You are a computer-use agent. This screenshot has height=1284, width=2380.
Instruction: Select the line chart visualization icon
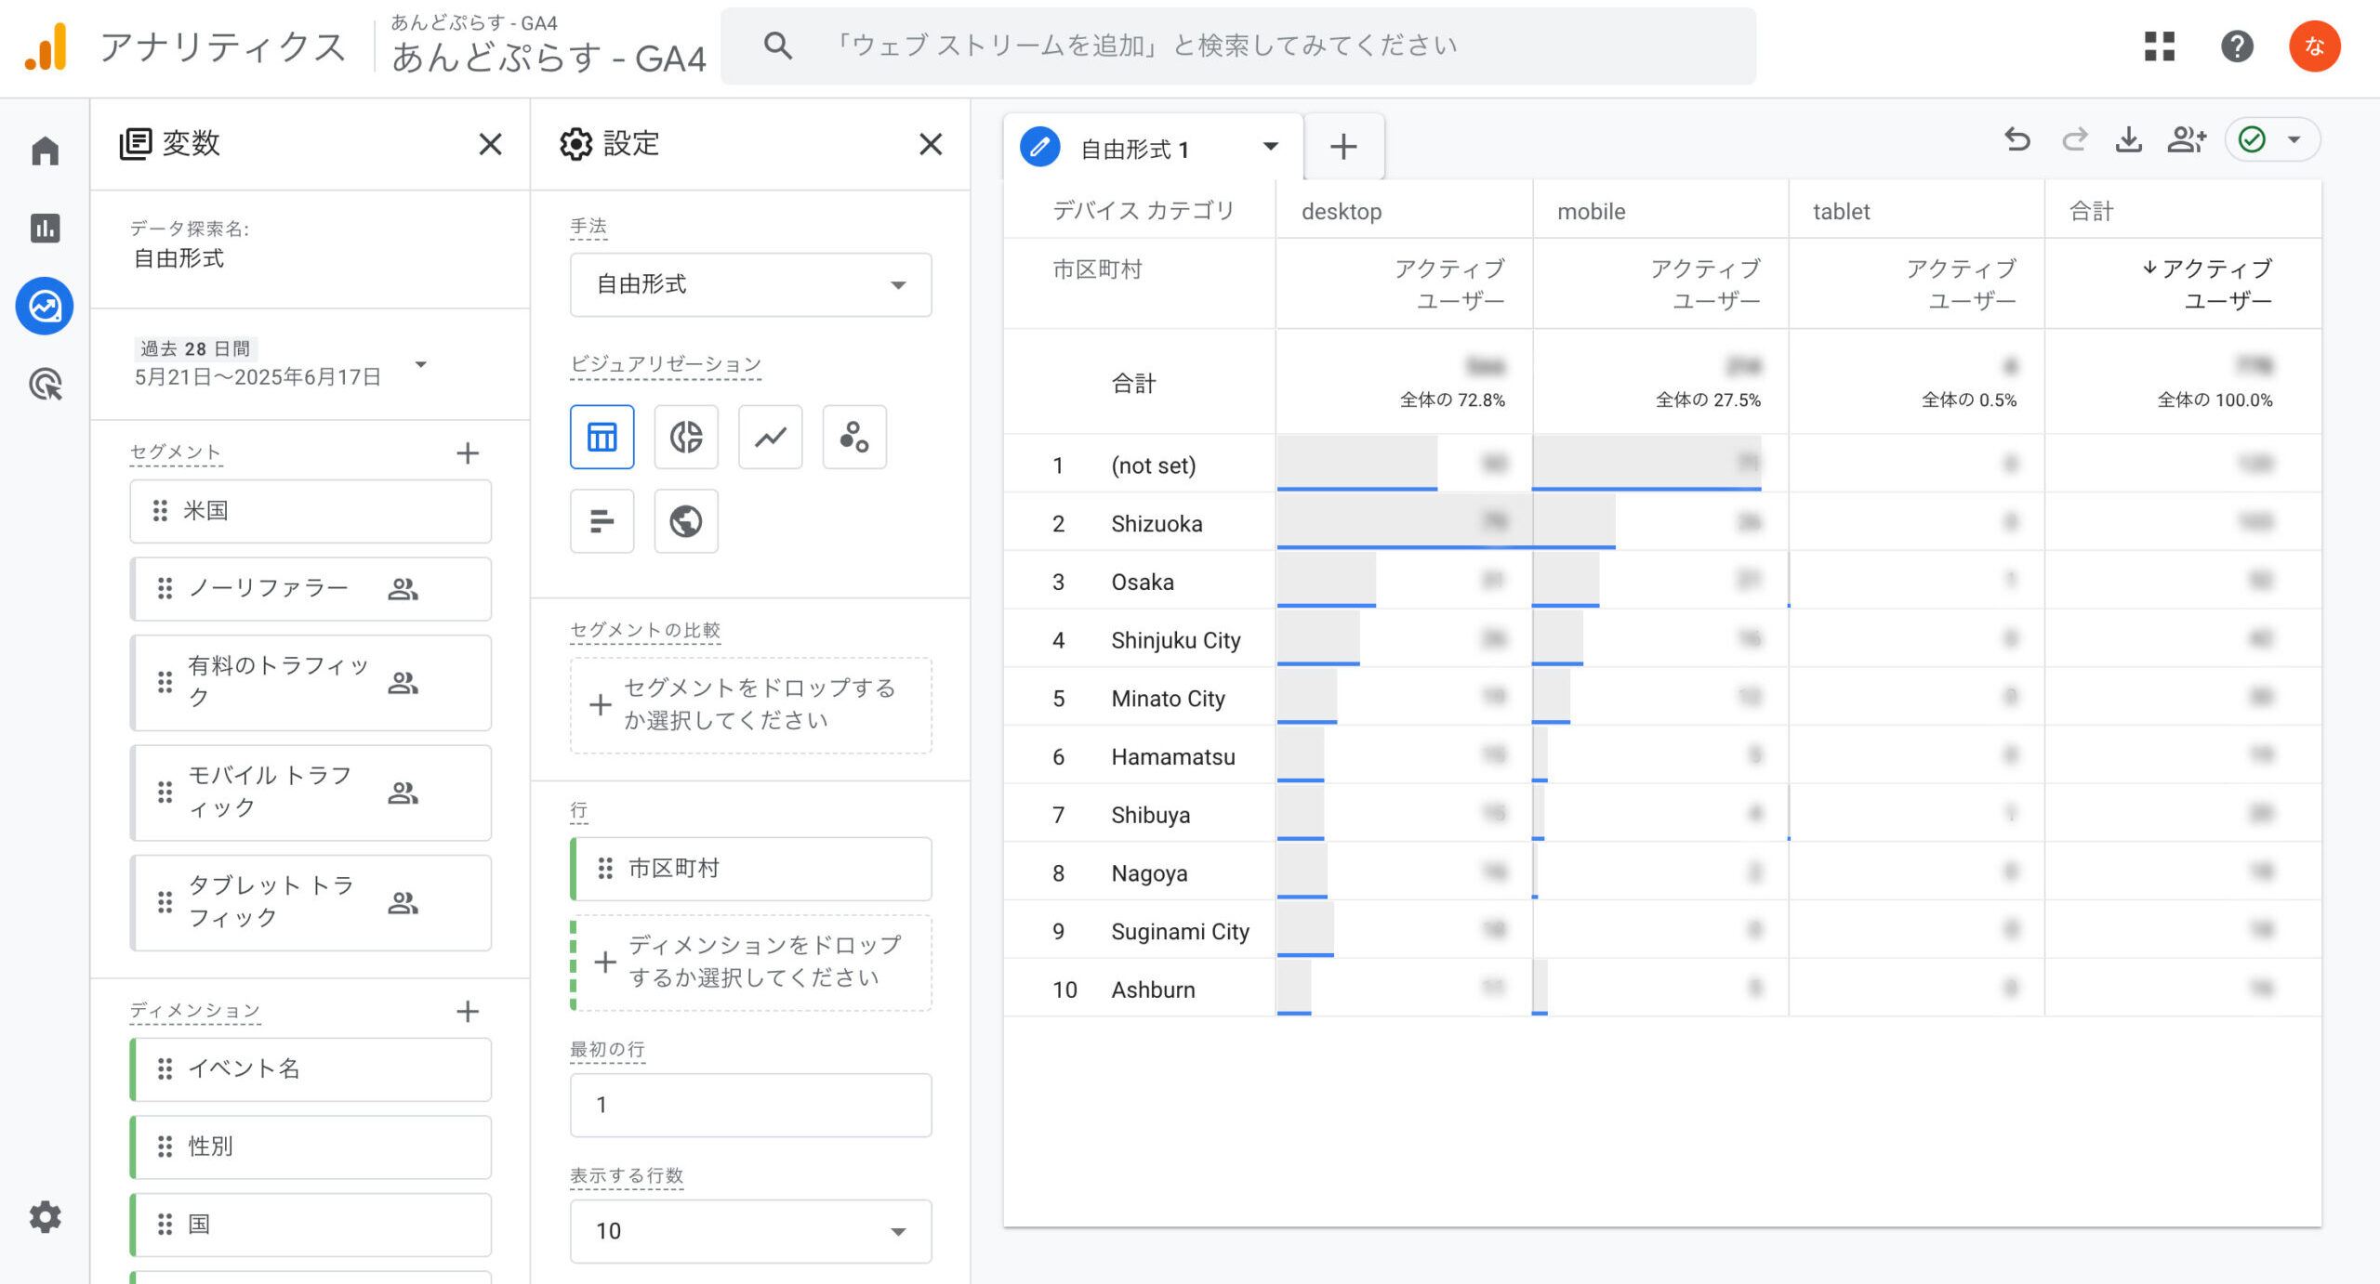click(x=771, y=437)
